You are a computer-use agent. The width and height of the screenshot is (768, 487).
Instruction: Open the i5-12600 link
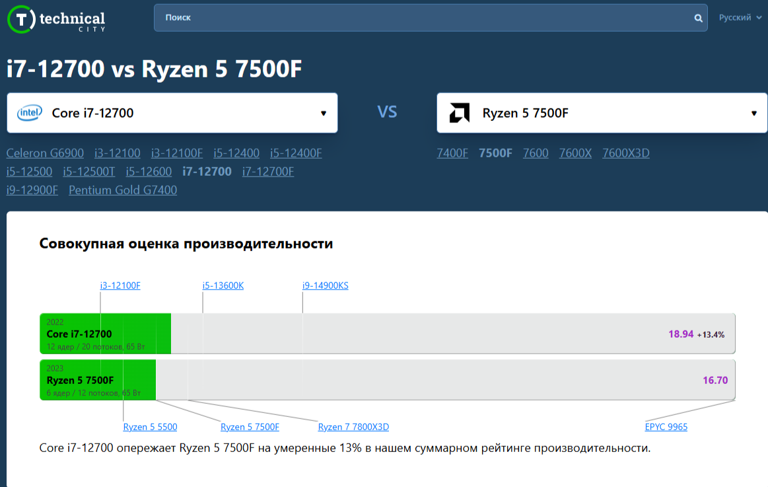pyautogui.click(x=149, y=172)
